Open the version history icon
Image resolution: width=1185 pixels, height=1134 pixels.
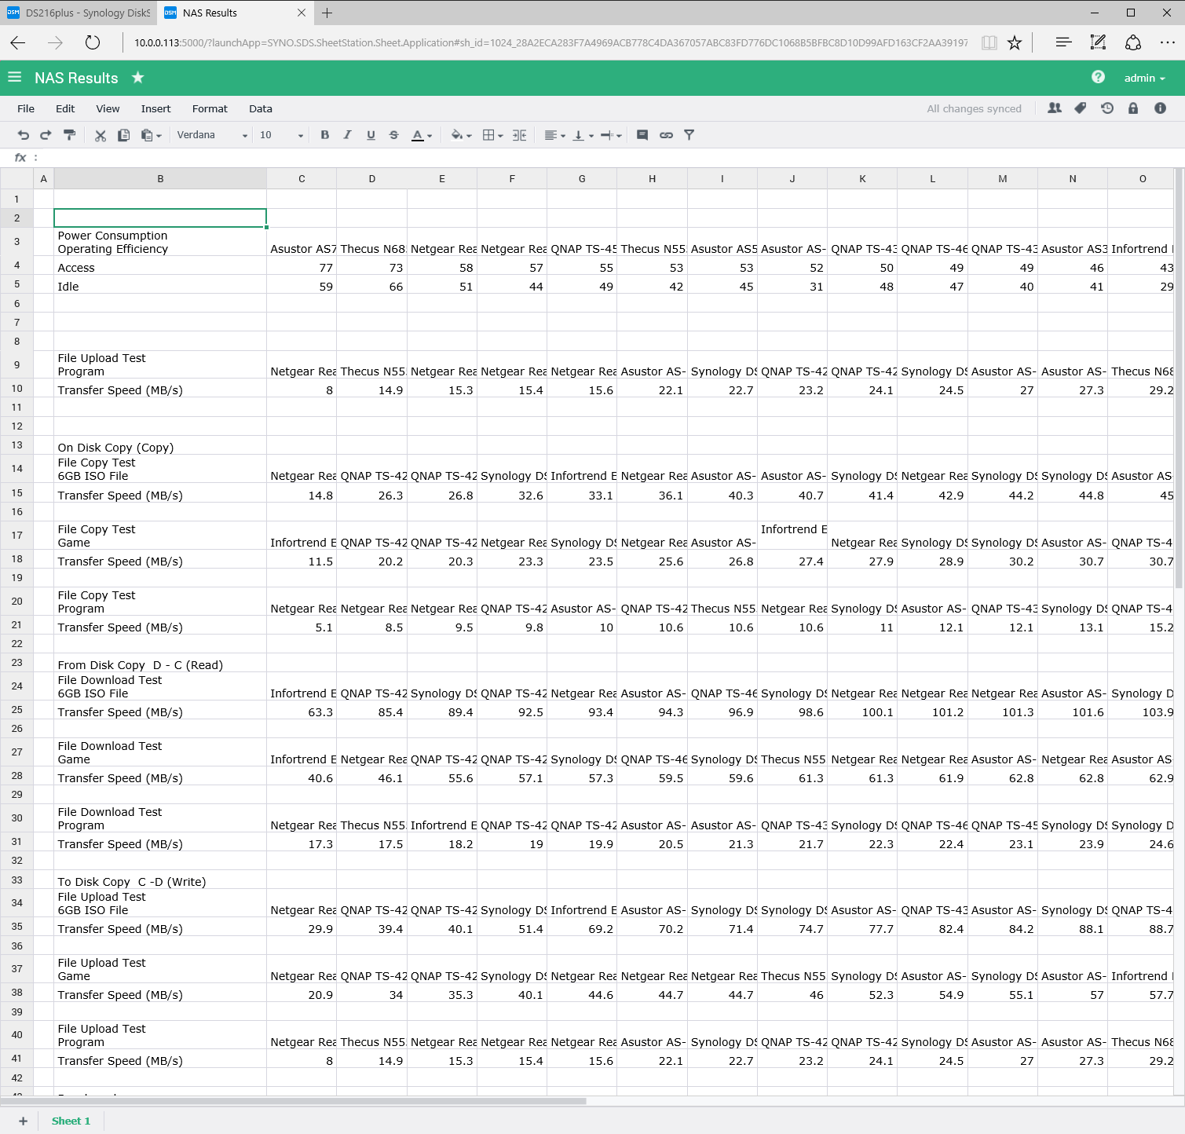(1107, 108)
